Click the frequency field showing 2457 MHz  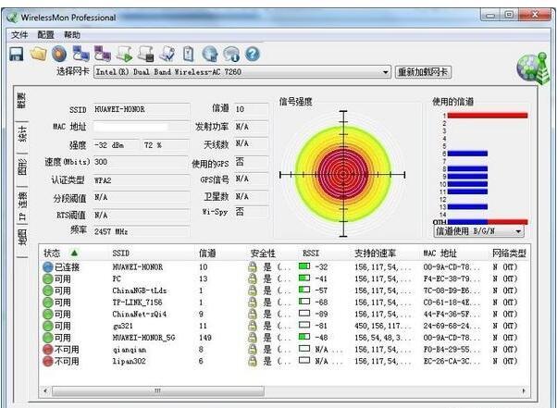(x=142, y=231)
